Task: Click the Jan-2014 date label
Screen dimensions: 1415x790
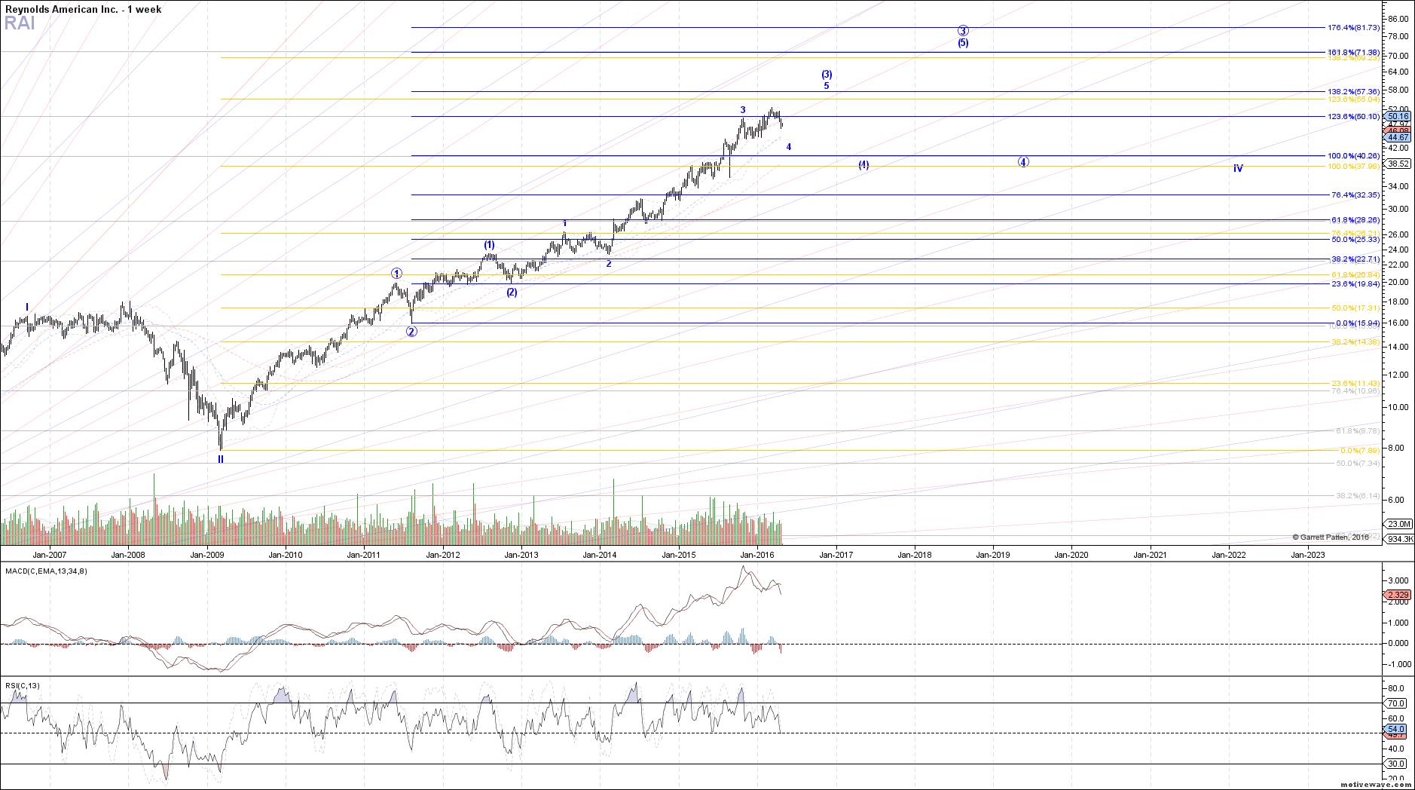Action: coord(600,555)
